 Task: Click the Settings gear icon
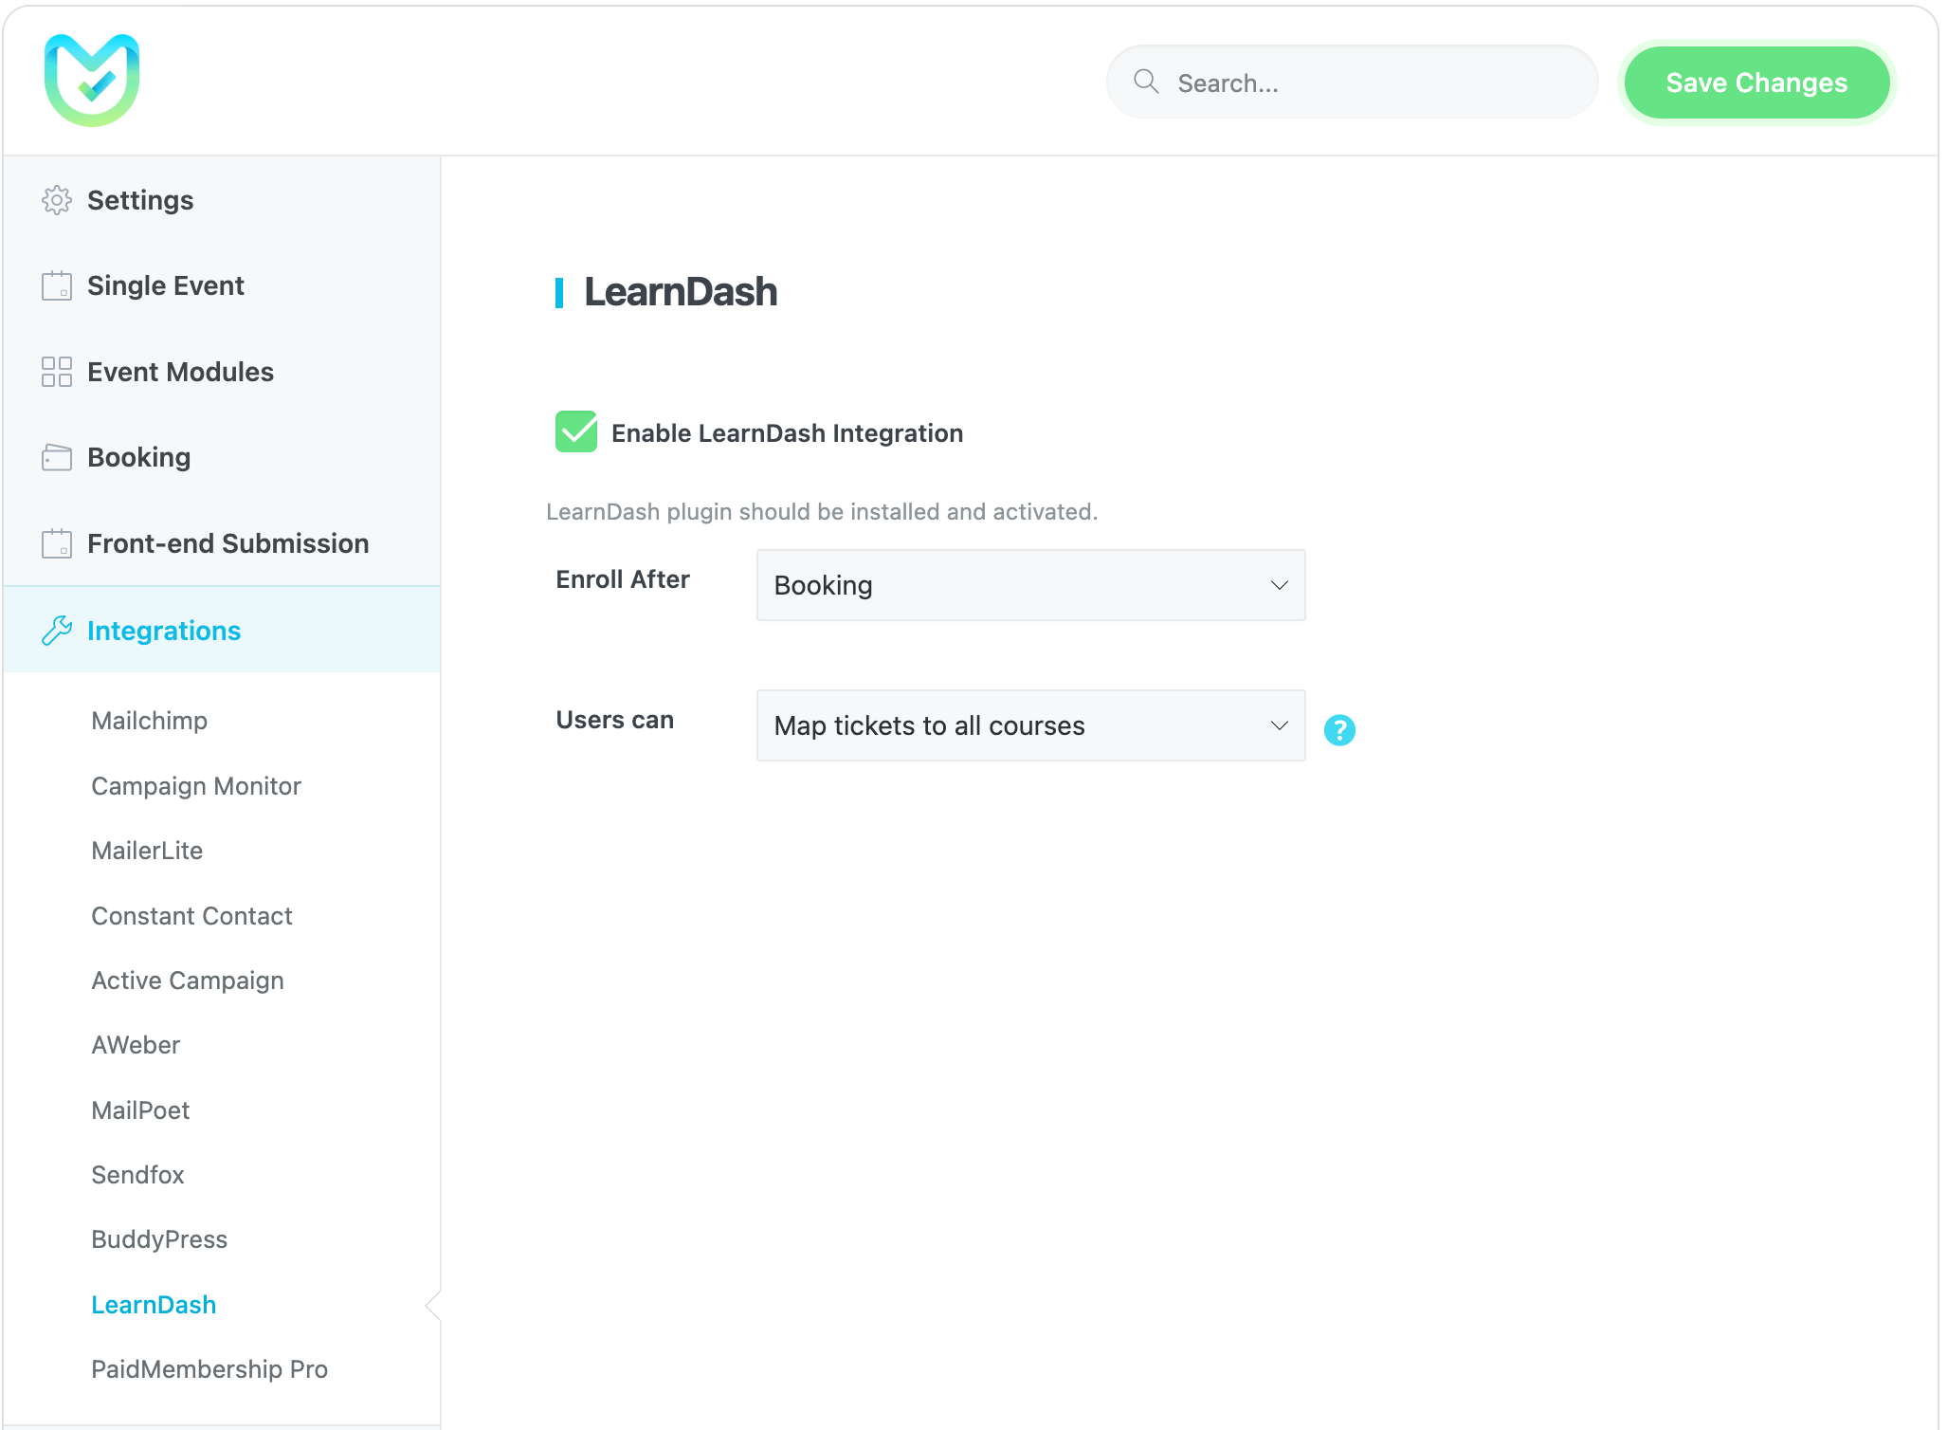(57, 200)
